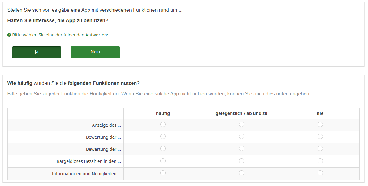Click the Nein answer button
The image size is (368, 186).
pyautogui.click(x=95, y=52)
